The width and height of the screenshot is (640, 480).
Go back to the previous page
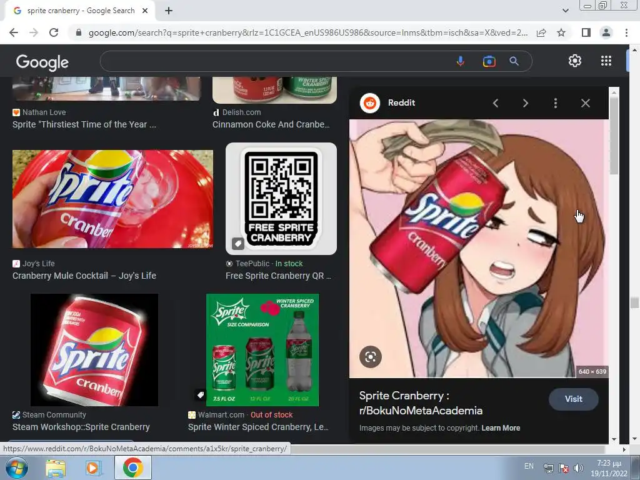click(14, 32)
